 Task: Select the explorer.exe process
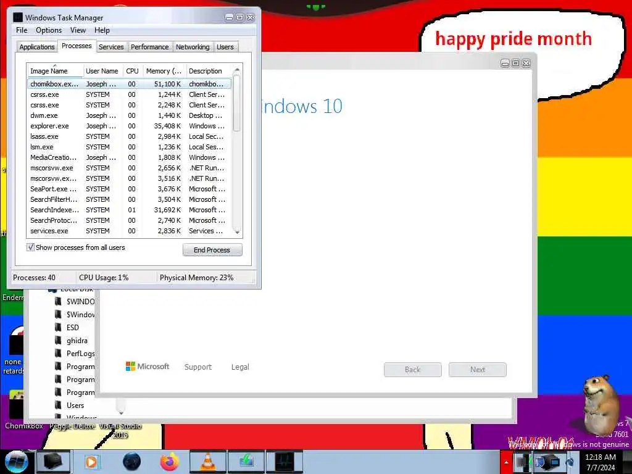129,126
